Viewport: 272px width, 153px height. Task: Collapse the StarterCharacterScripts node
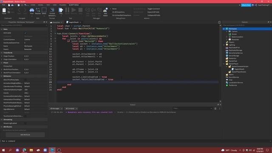[227, 66]
